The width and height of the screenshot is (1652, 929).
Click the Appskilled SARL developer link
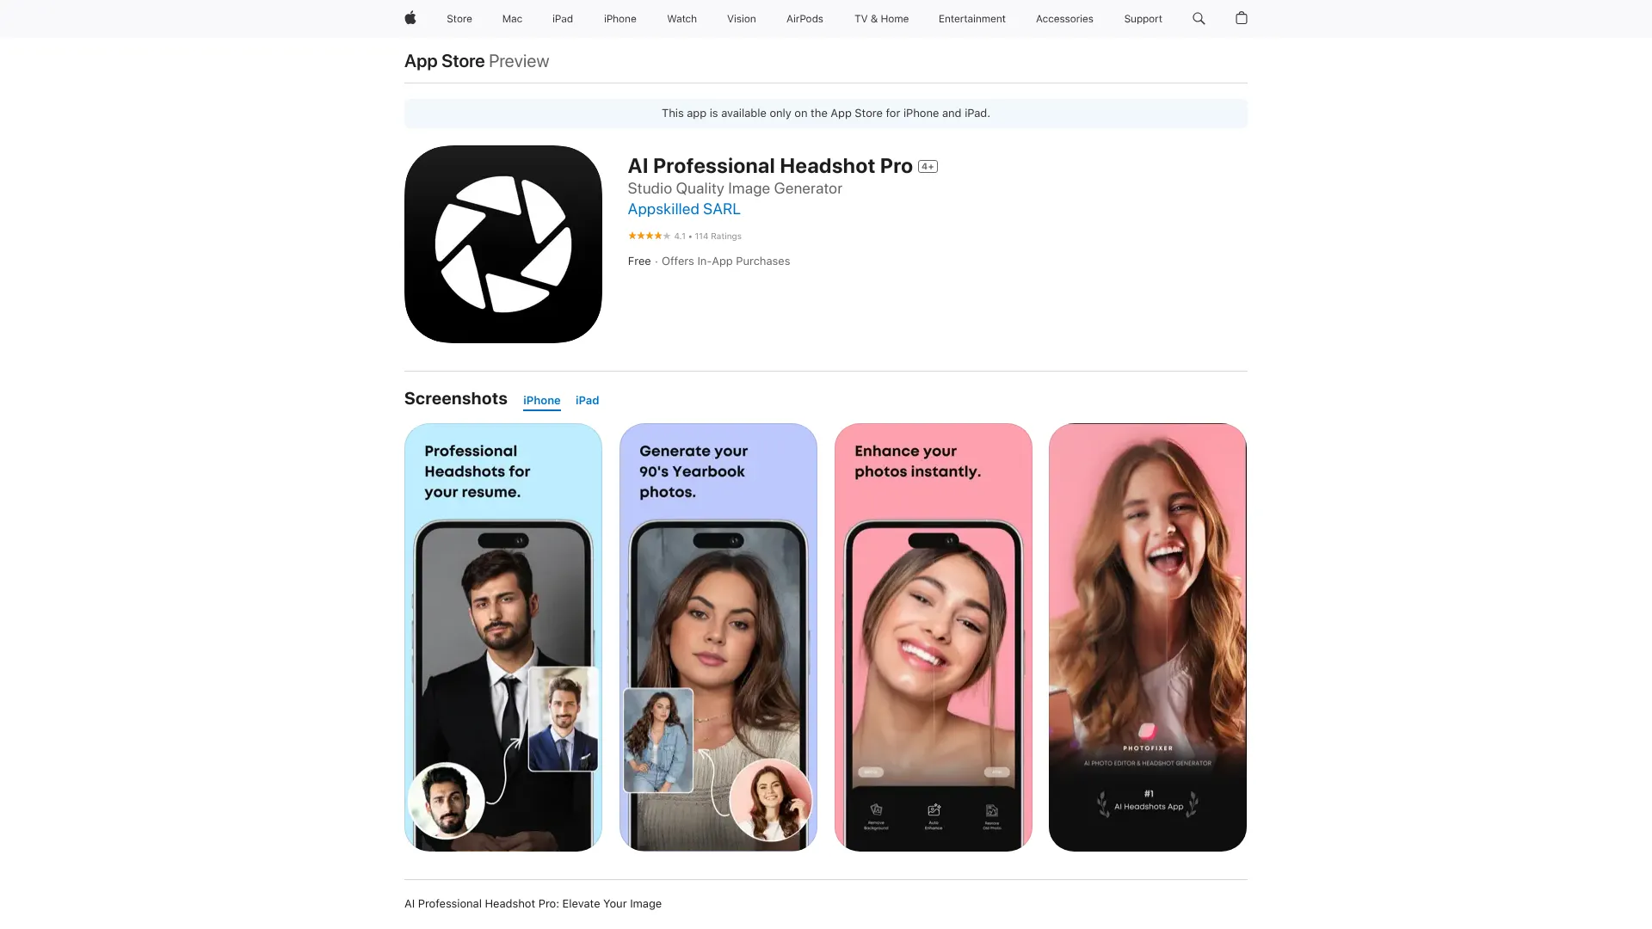[683, 209]
